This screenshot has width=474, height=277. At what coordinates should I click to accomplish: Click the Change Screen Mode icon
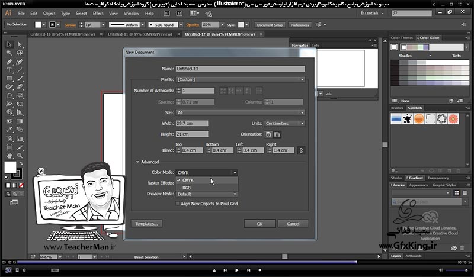[14, 202]
